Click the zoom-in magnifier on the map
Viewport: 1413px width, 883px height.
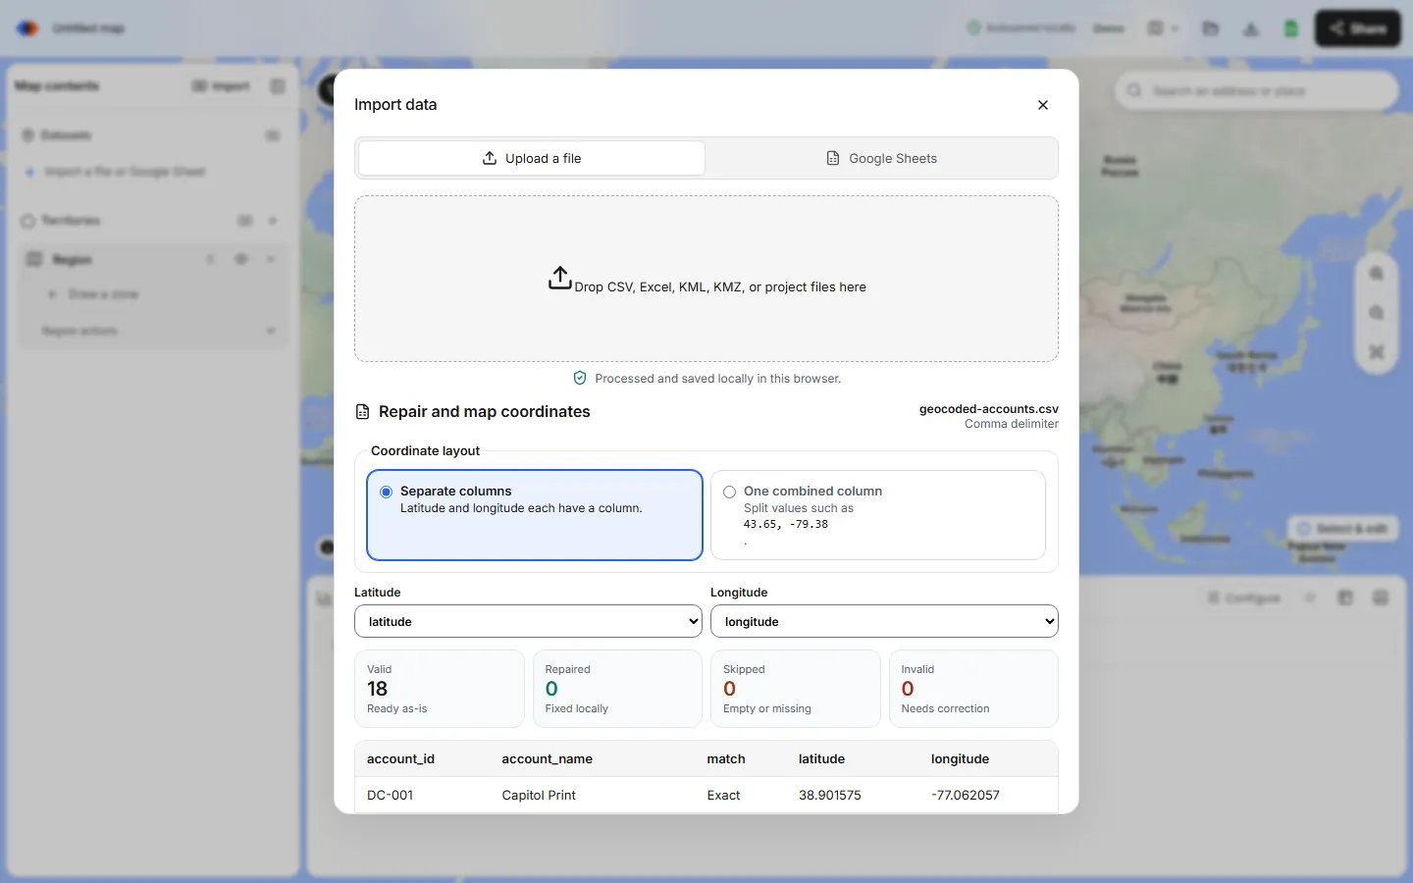(1377, 274)
